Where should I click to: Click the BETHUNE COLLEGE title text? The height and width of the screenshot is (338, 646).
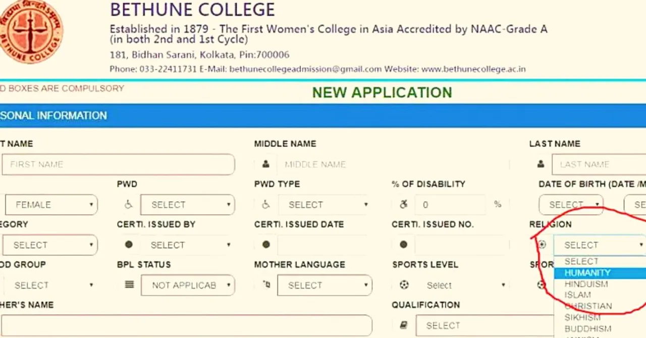tap(192, 10)
